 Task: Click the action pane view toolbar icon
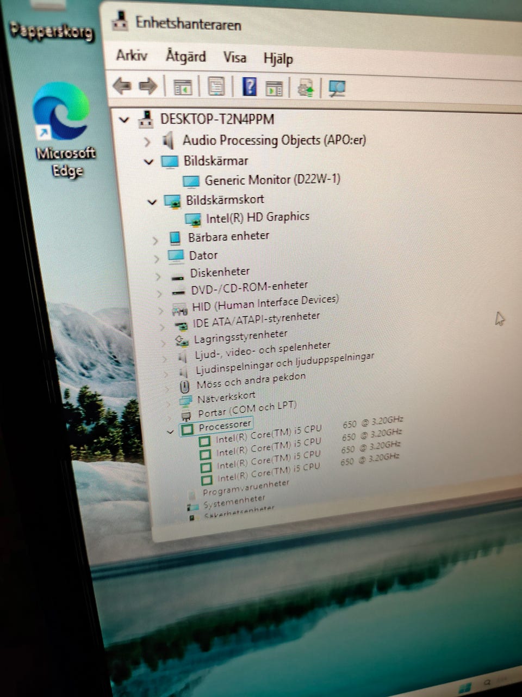click(x=274, y=88)
